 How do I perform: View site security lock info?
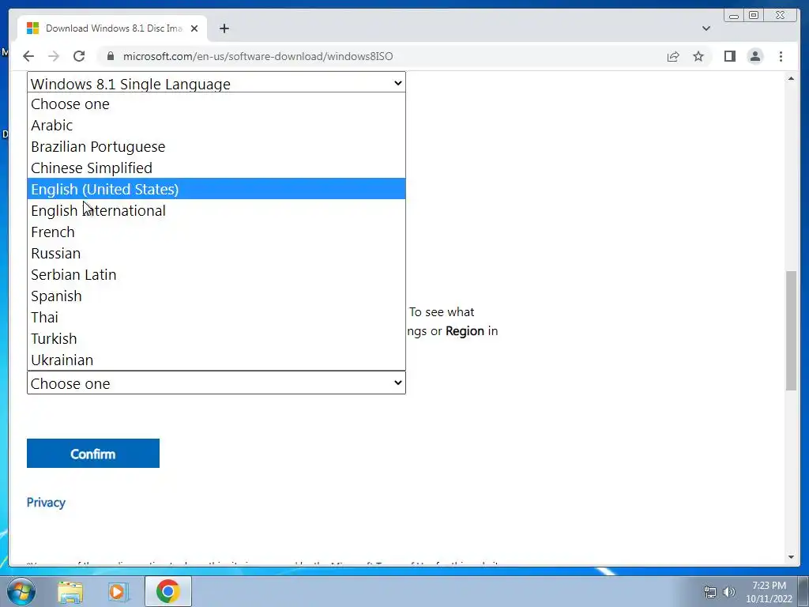coord(111,56)
